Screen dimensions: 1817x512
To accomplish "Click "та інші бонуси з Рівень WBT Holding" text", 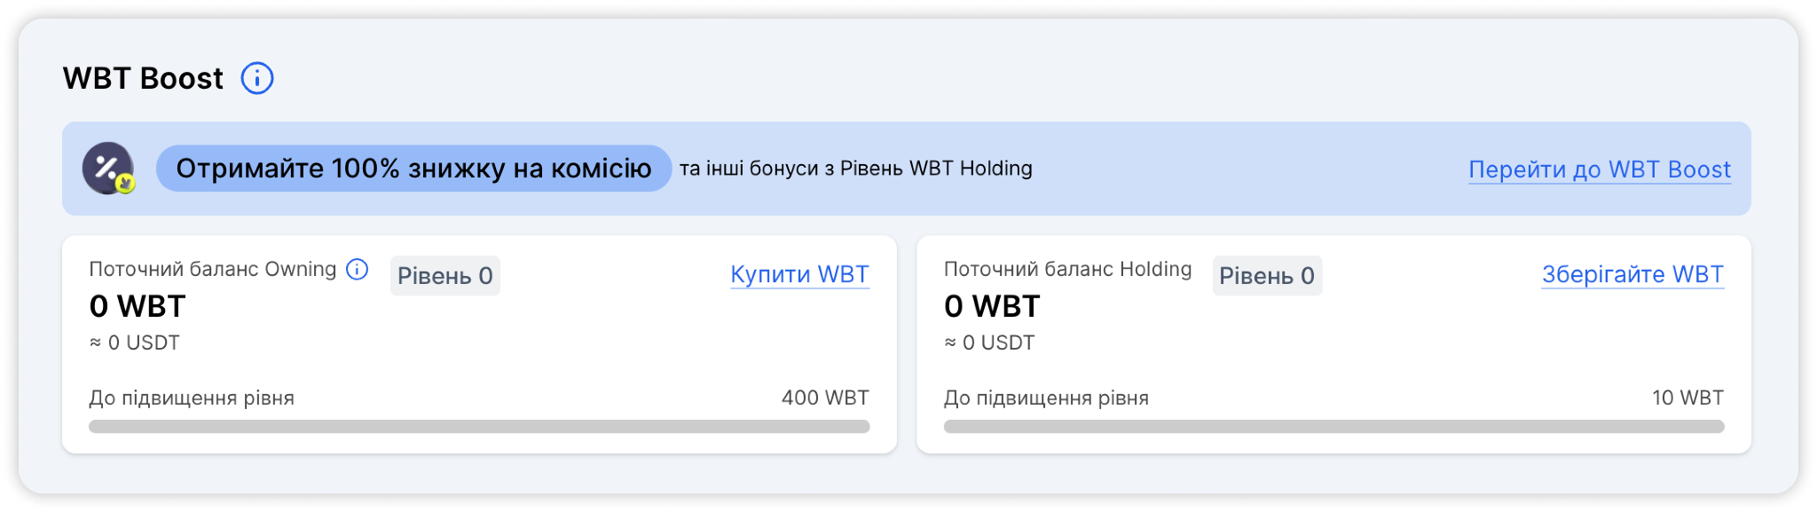I will [x=856, y=169].
